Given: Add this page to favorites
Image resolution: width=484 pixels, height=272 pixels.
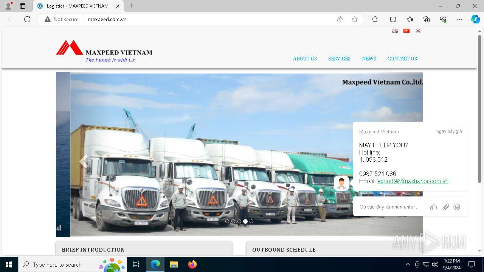Looking at the screenshot, I should click(x=355, y=19).
